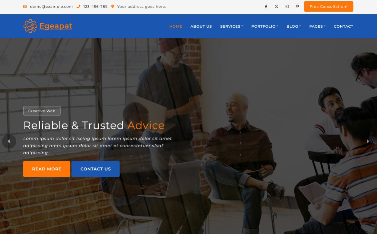Expand the Blog dropdown menu
This screenshot has height=234, width=377.
[293, 26]
